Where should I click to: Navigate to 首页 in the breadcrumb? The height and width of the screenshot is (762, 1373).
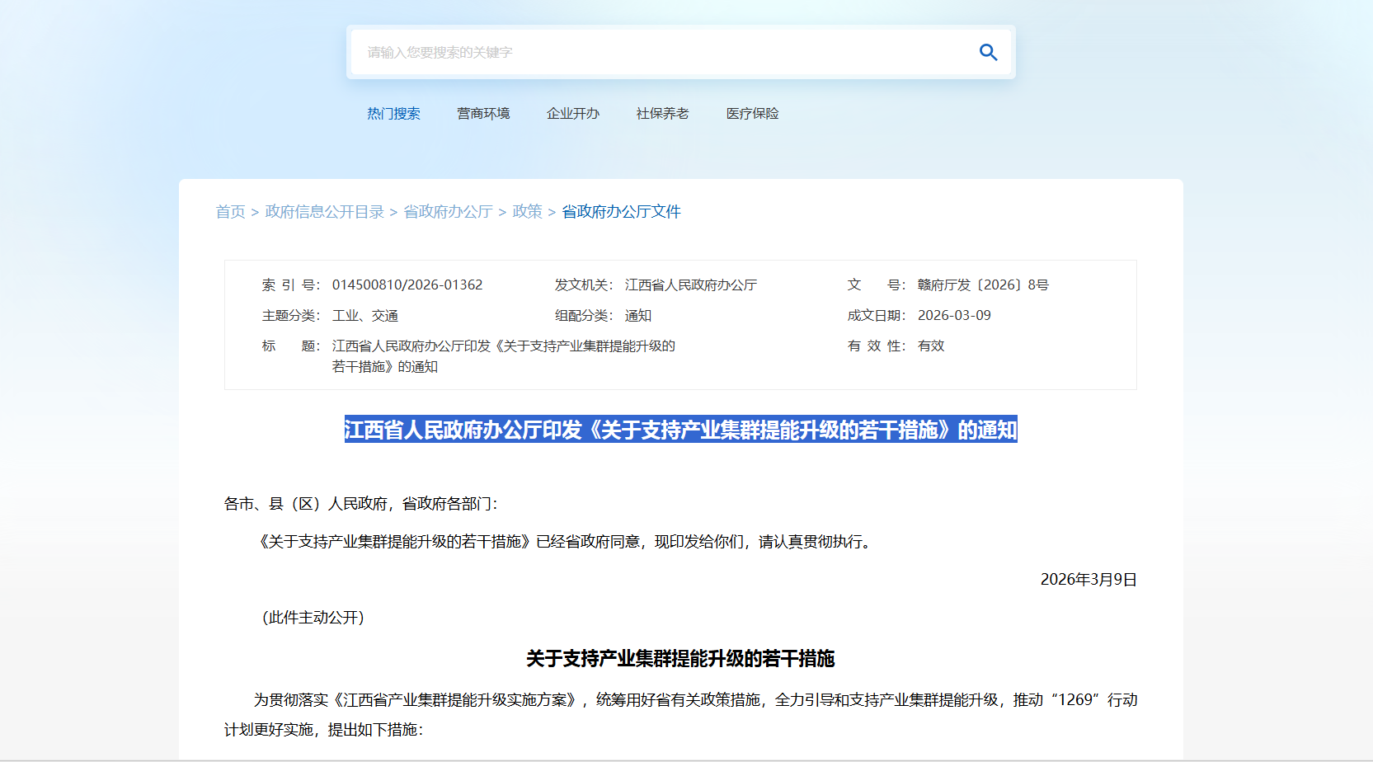coord(230,212)
